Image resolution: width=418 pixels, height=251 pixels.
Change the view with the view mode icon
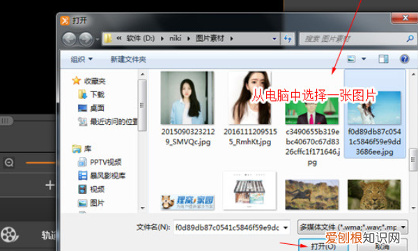tap(351, 59)
